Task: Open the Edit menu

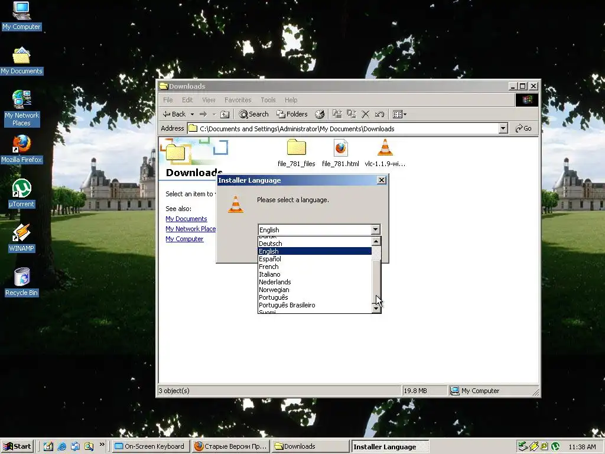Action: 187,100
